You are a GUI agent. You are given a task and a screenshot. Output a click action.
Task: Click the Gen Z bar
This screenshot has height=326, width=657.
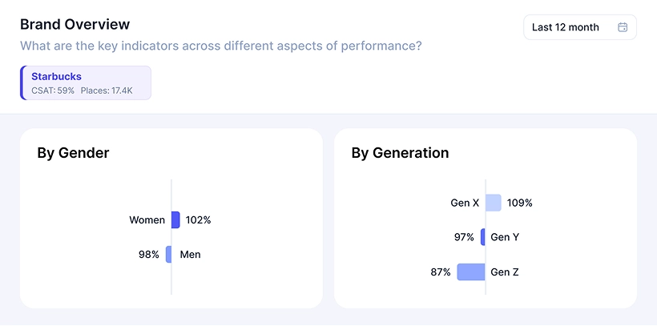tap(471, 272)
